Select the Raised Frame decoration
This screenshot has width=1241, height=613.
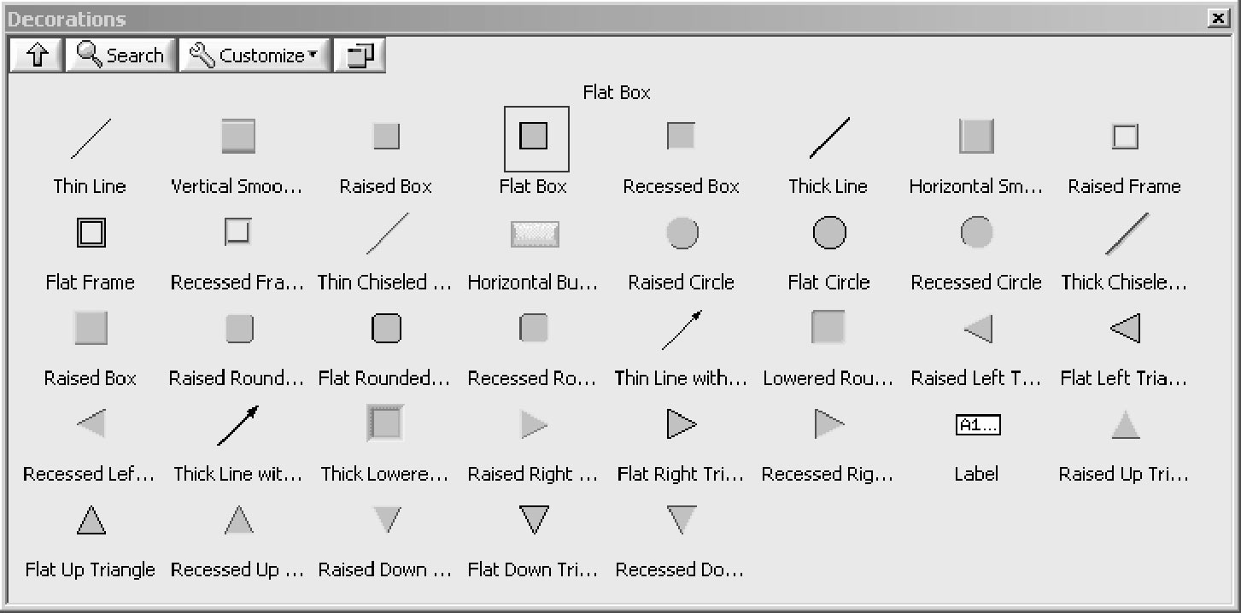(x=1125, y=137)
